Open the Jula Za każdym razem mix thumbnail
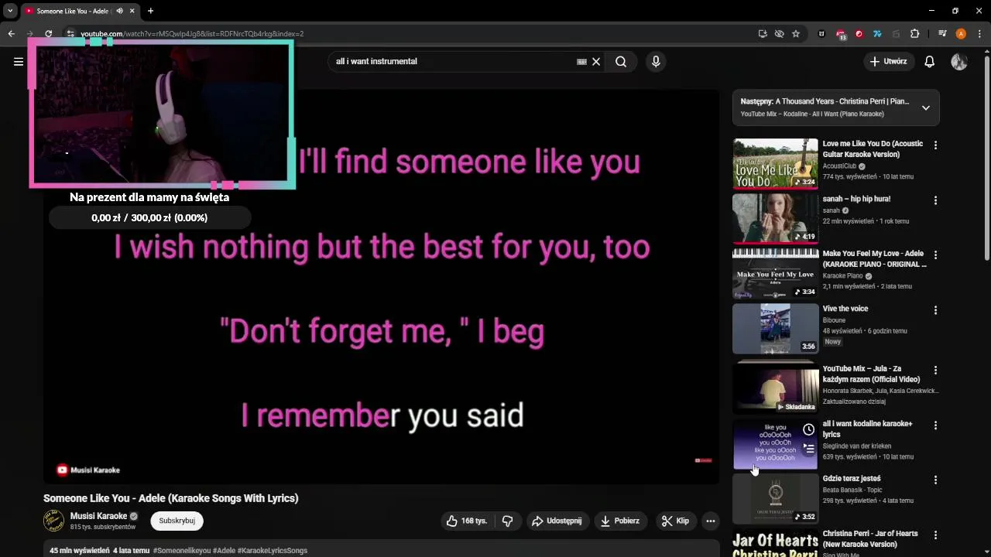The image size is (991, 557). coord(775,387)
